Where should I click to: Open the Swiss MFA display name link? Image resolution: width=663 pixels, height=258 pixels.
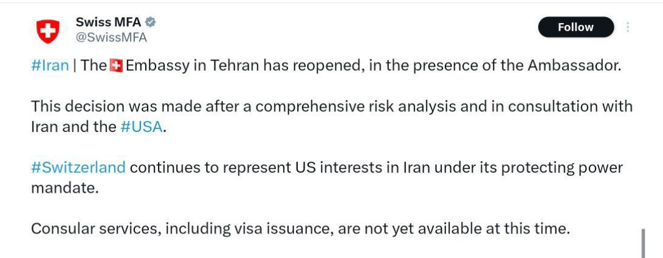click(108, 22)
